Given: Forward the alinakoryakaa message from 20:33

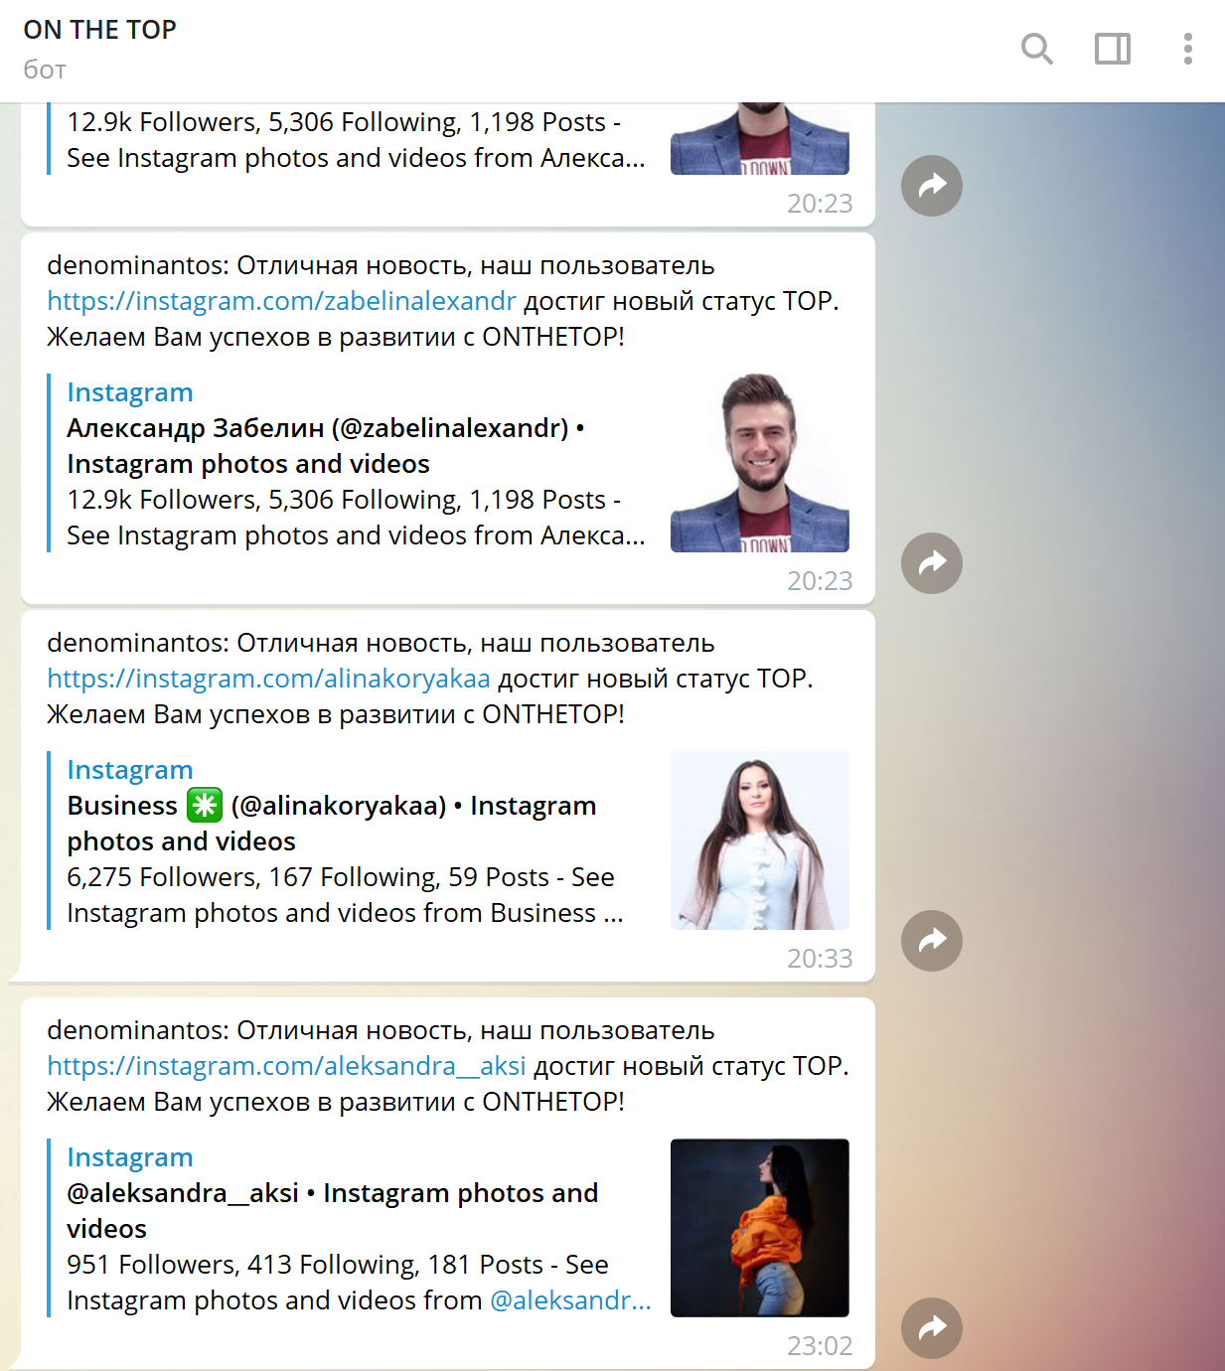Looking at the screenshot, I should tap(932, 941).
